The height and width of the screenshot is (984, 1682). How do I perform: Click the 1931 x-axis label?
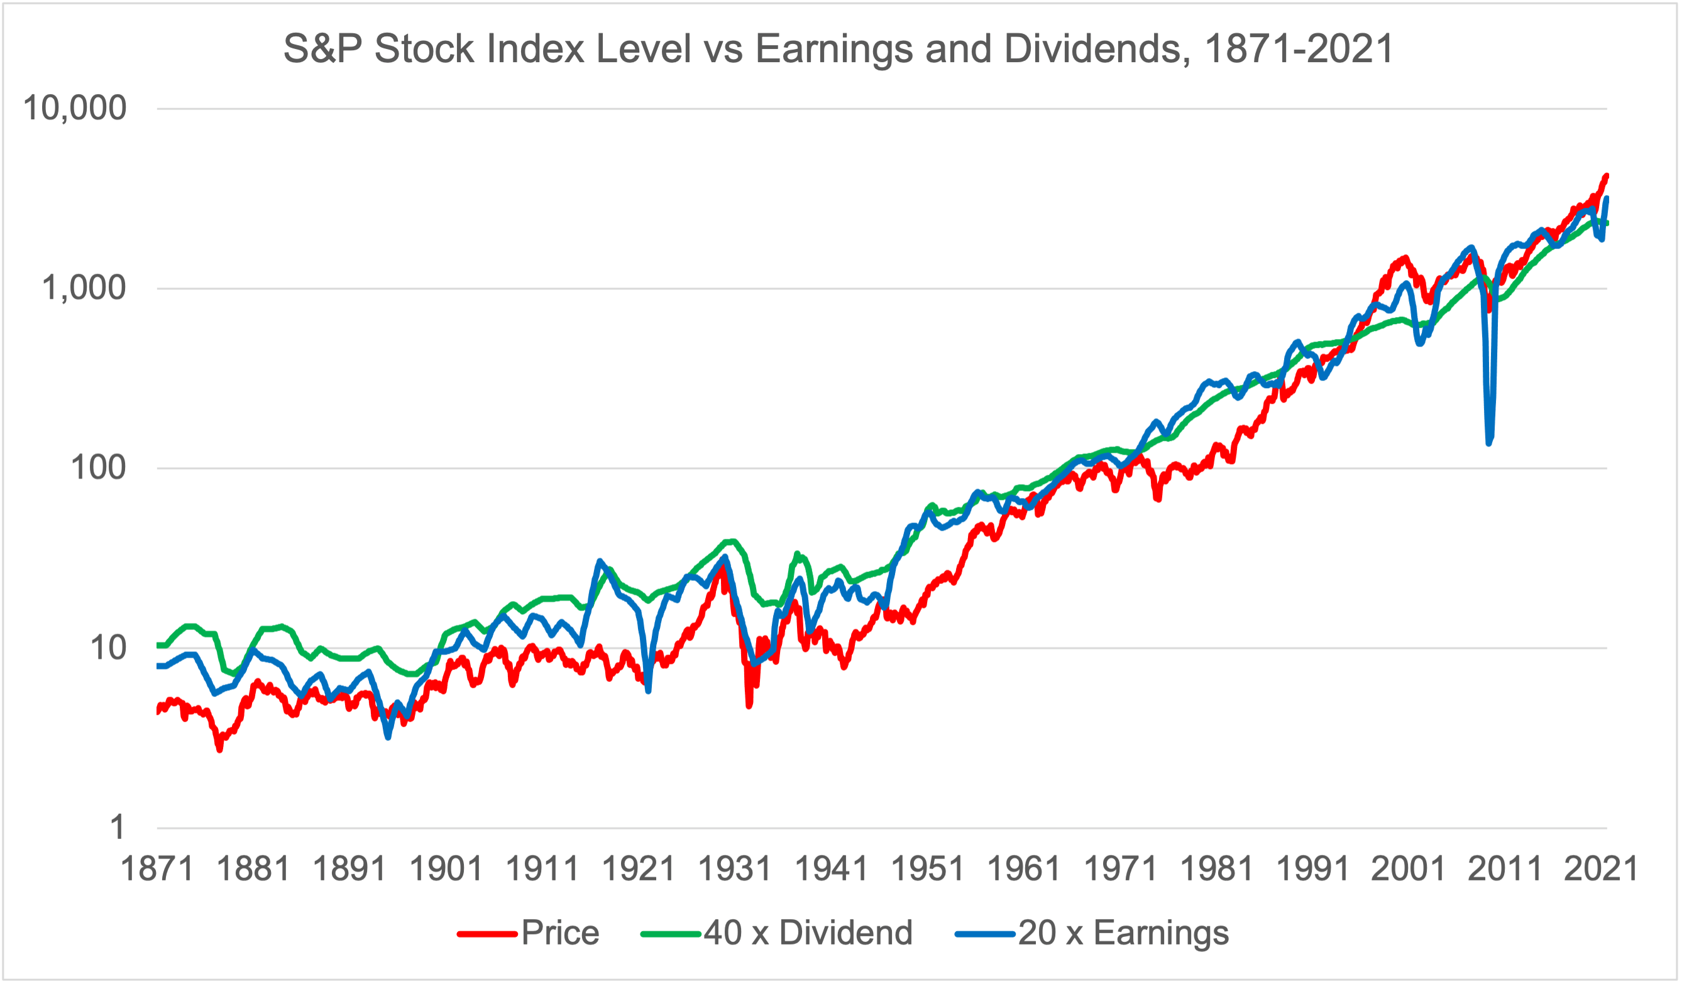(x=735, y=870)
